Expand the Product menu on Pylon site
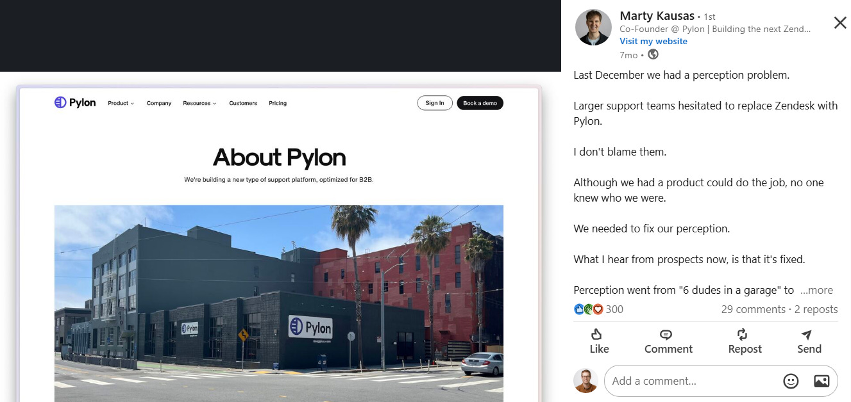Image resolution: width=851 pixels, height=402 pixels. click(121, 103)
